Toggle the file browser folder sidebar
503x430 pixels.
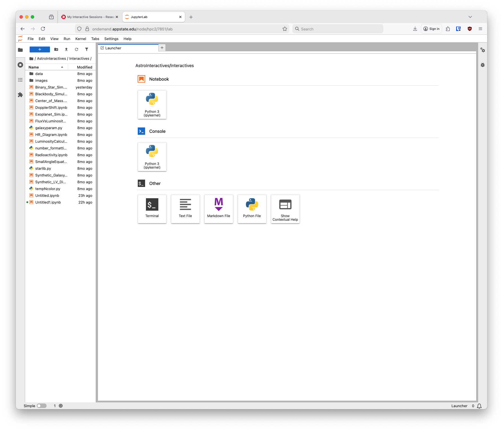pos(20,50)
